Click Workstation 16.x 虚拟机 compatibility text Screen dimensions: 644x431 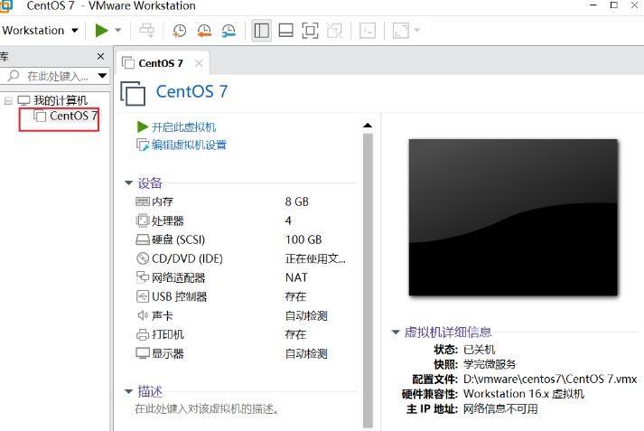524,394
